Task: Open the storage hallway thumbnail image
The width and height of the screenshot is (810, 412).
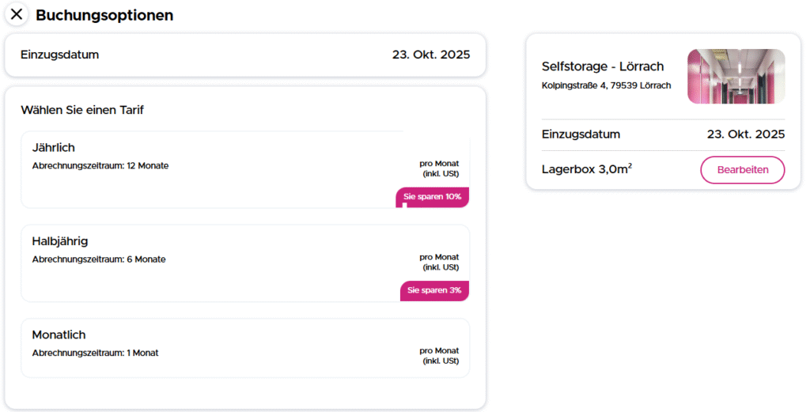Action: pos(736,77)
